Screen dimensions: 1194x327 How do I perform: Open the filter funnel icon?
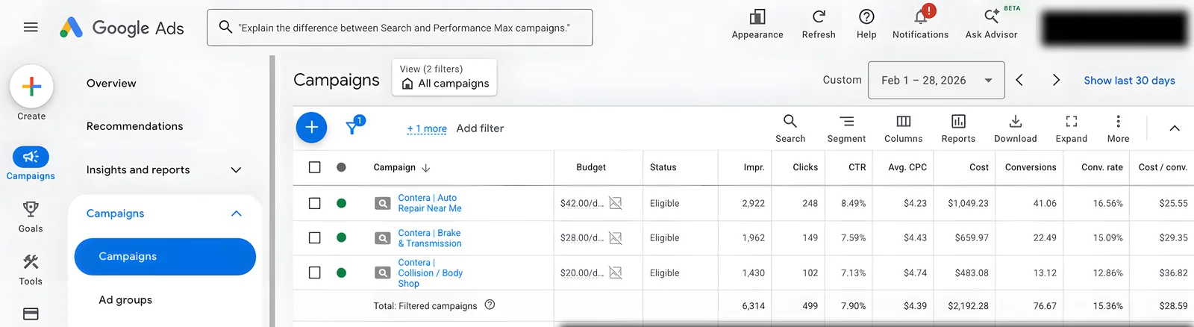point(354,126)
